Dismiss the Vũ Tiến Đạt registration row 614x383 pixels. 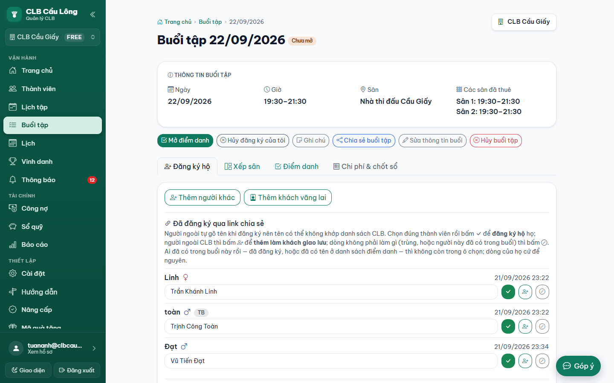click(x=542, y=361)
